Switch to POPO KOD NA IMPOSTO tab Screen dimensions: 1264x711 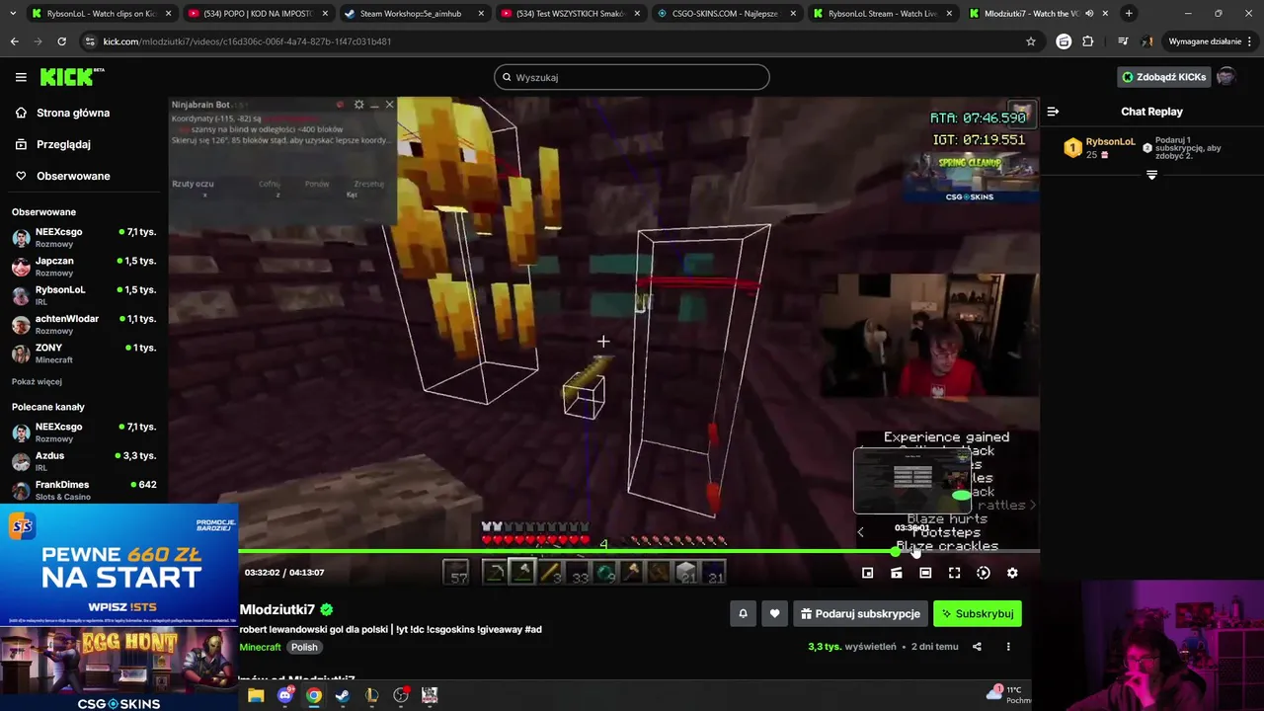pos(258,14)
